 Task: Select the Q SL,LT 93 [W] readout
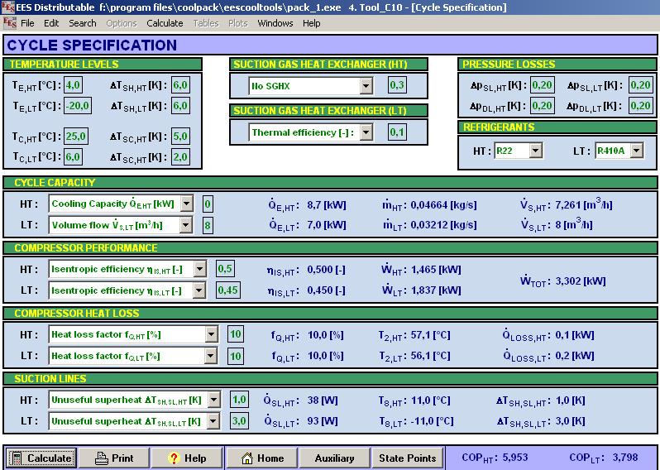(x=323, y=421)
